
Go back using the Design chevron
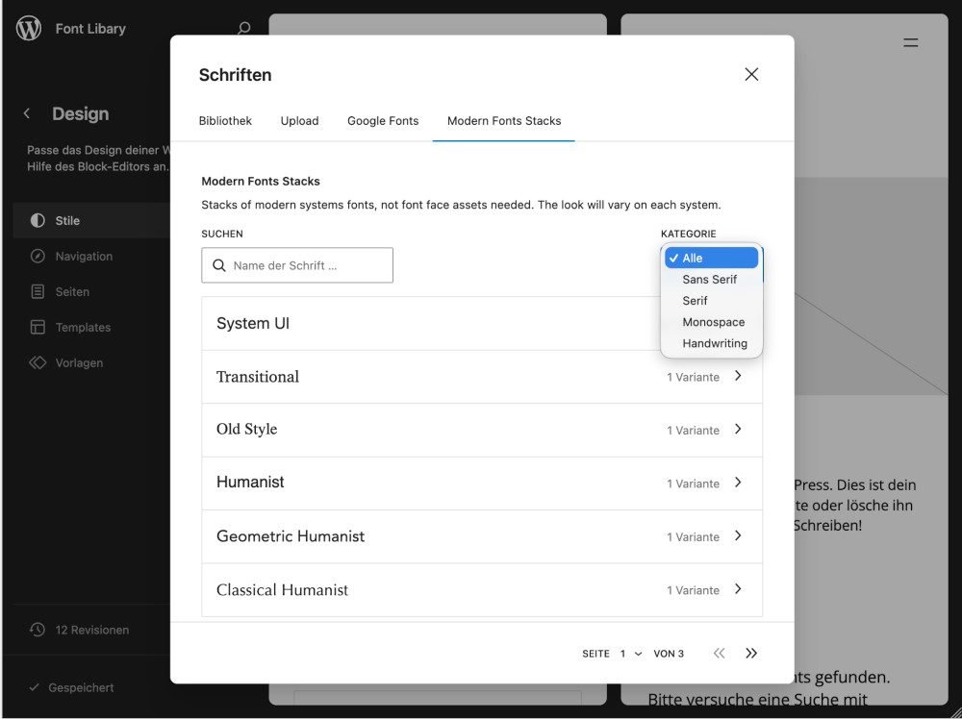pyautogui.click(x=27, y=113)
